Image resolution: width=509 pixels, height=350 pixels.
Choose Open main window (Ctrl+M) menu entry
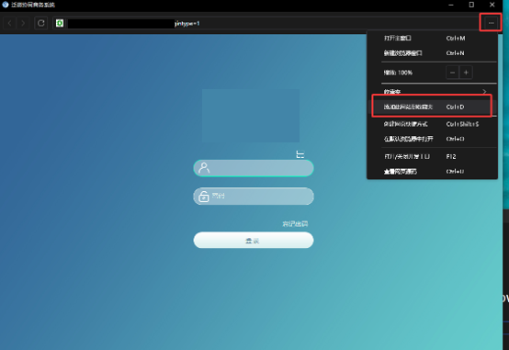point(432,38)
